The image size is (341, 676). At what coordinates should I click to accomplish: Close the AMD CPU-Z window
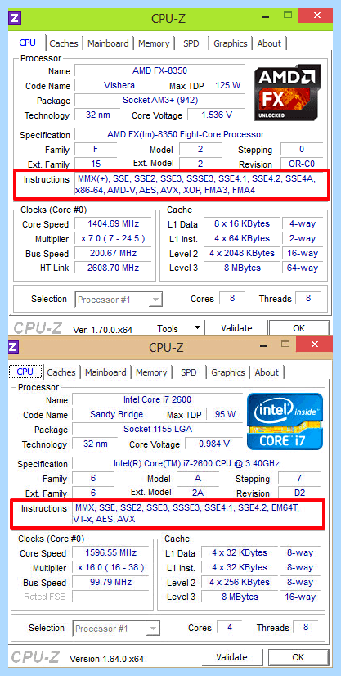[316, 16]
